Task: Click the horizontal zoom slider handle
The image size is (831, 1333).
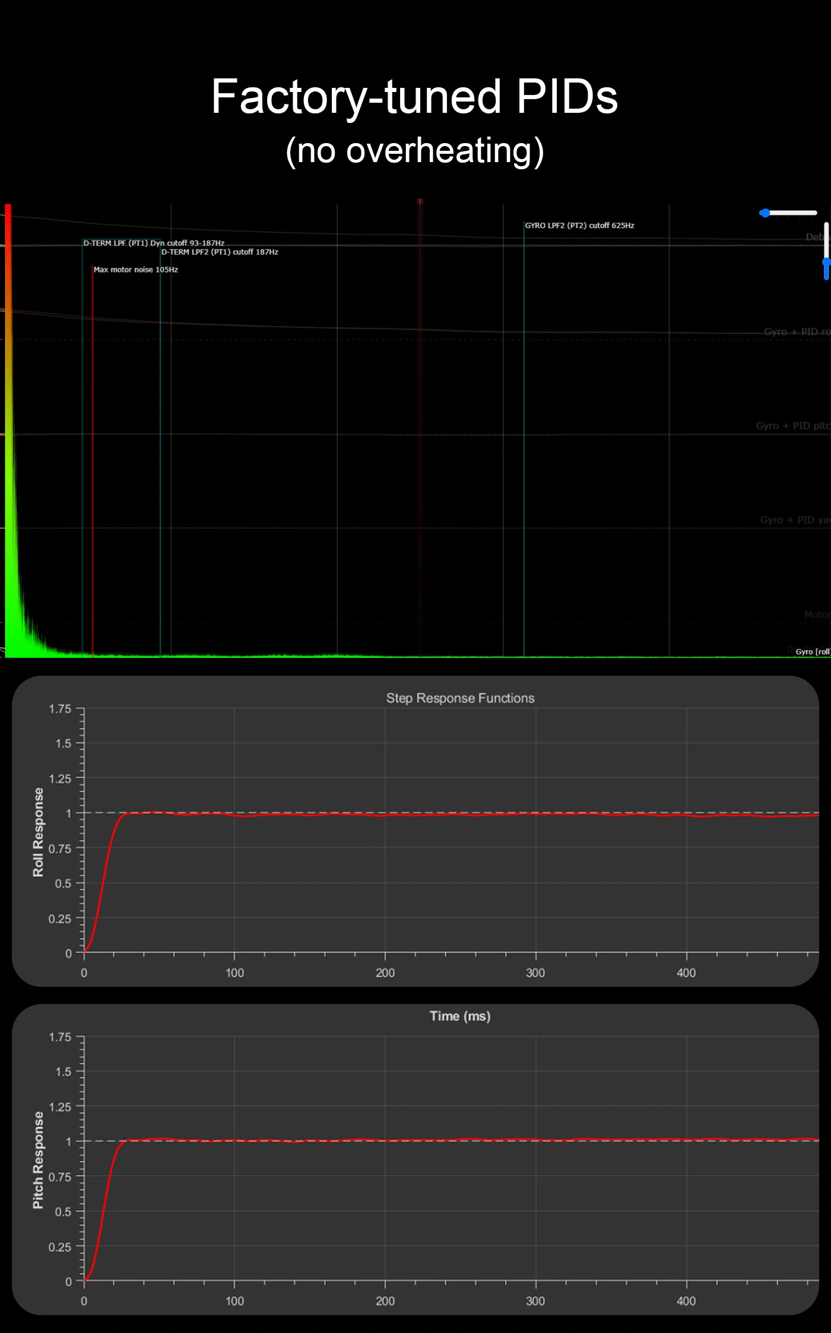Action: click(765, 213)
